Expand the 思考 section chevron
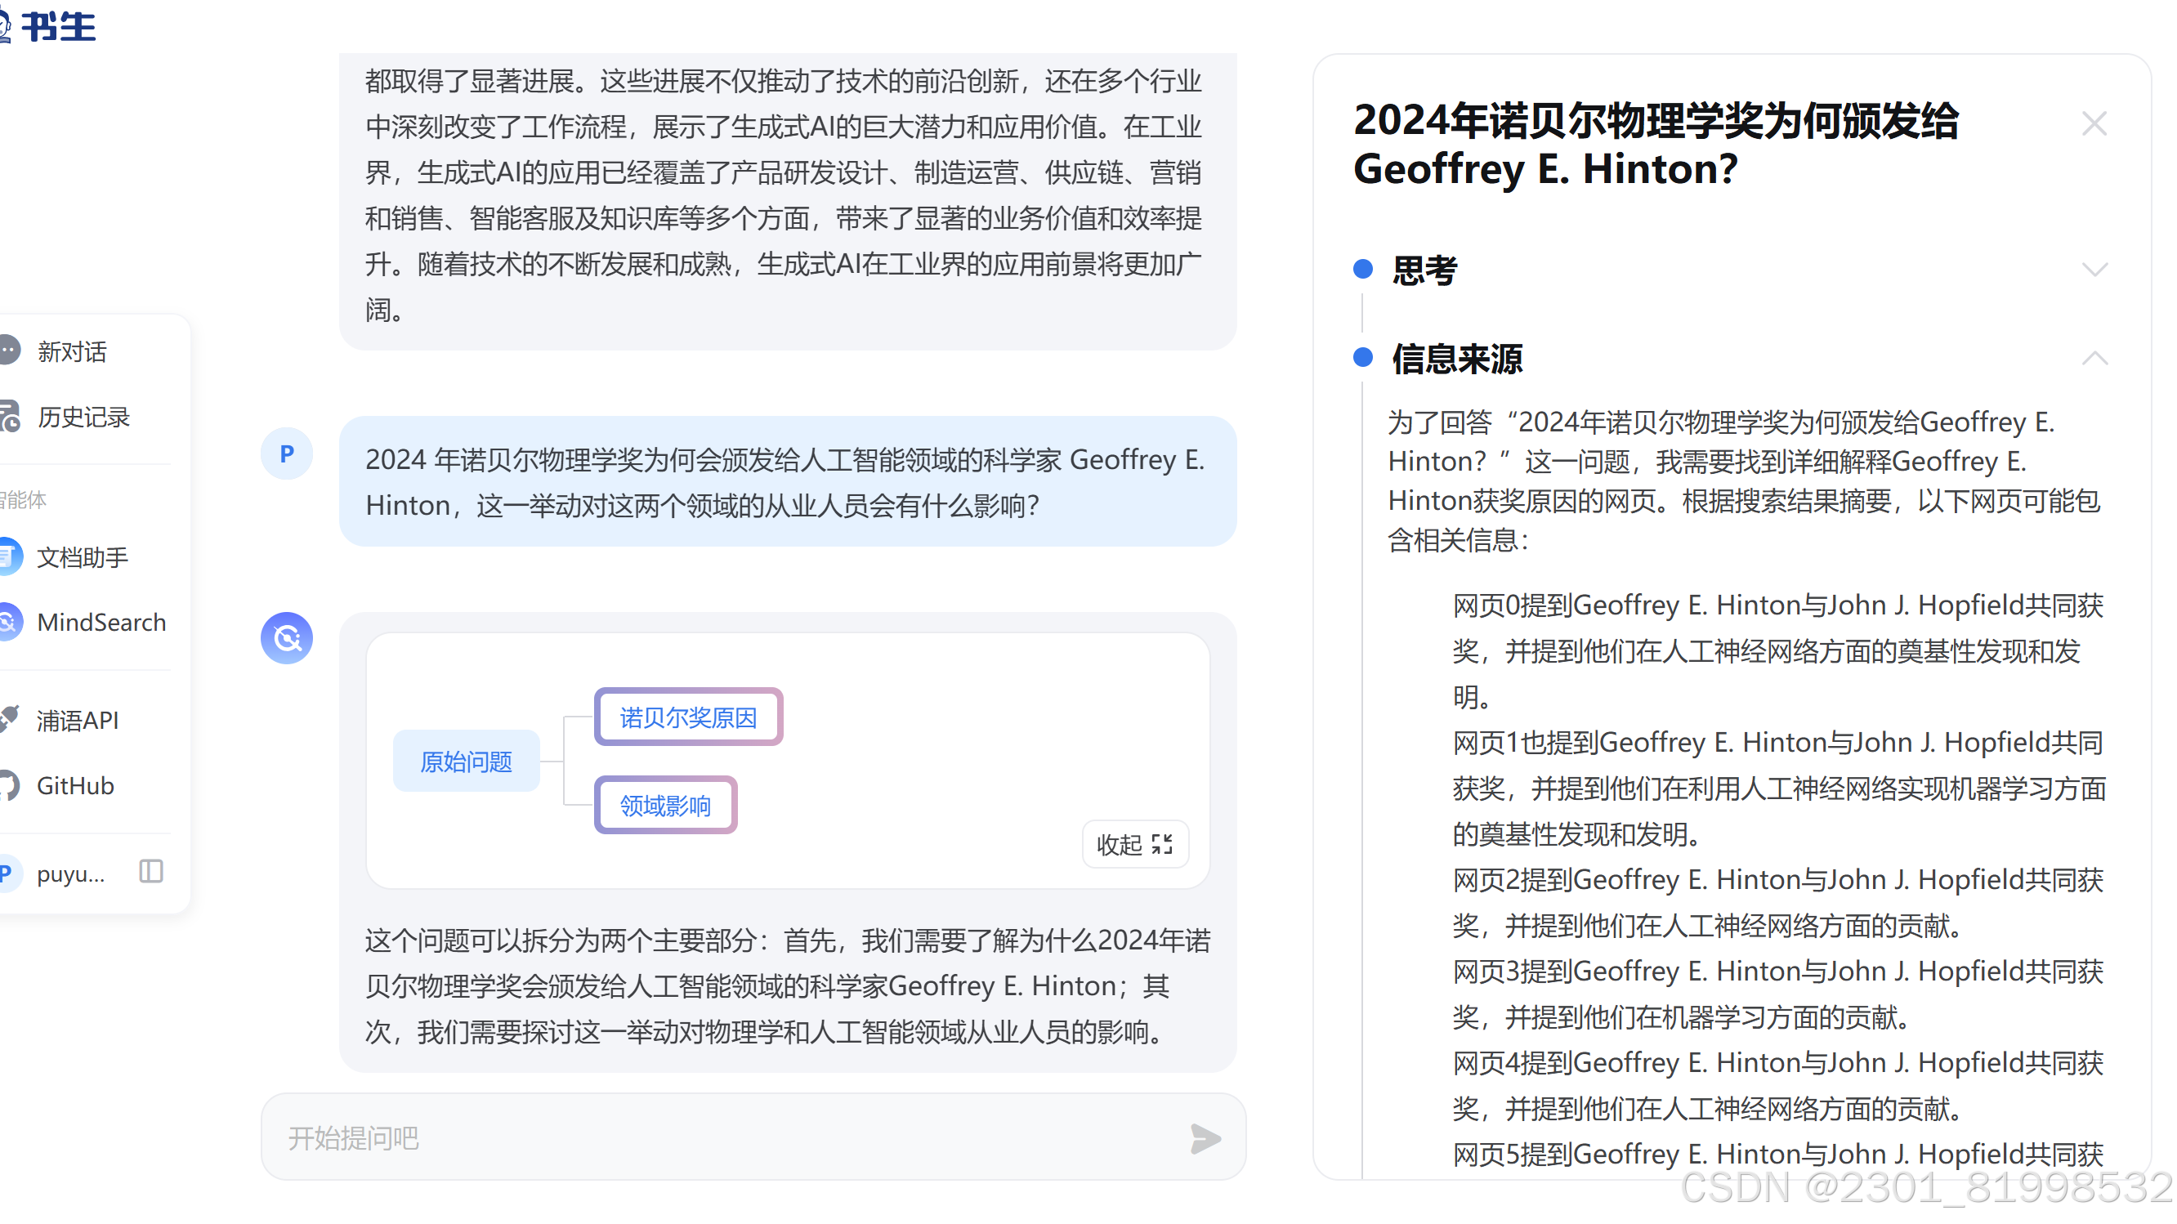Screen dimensions: 2177x1224 [2094, 270]
